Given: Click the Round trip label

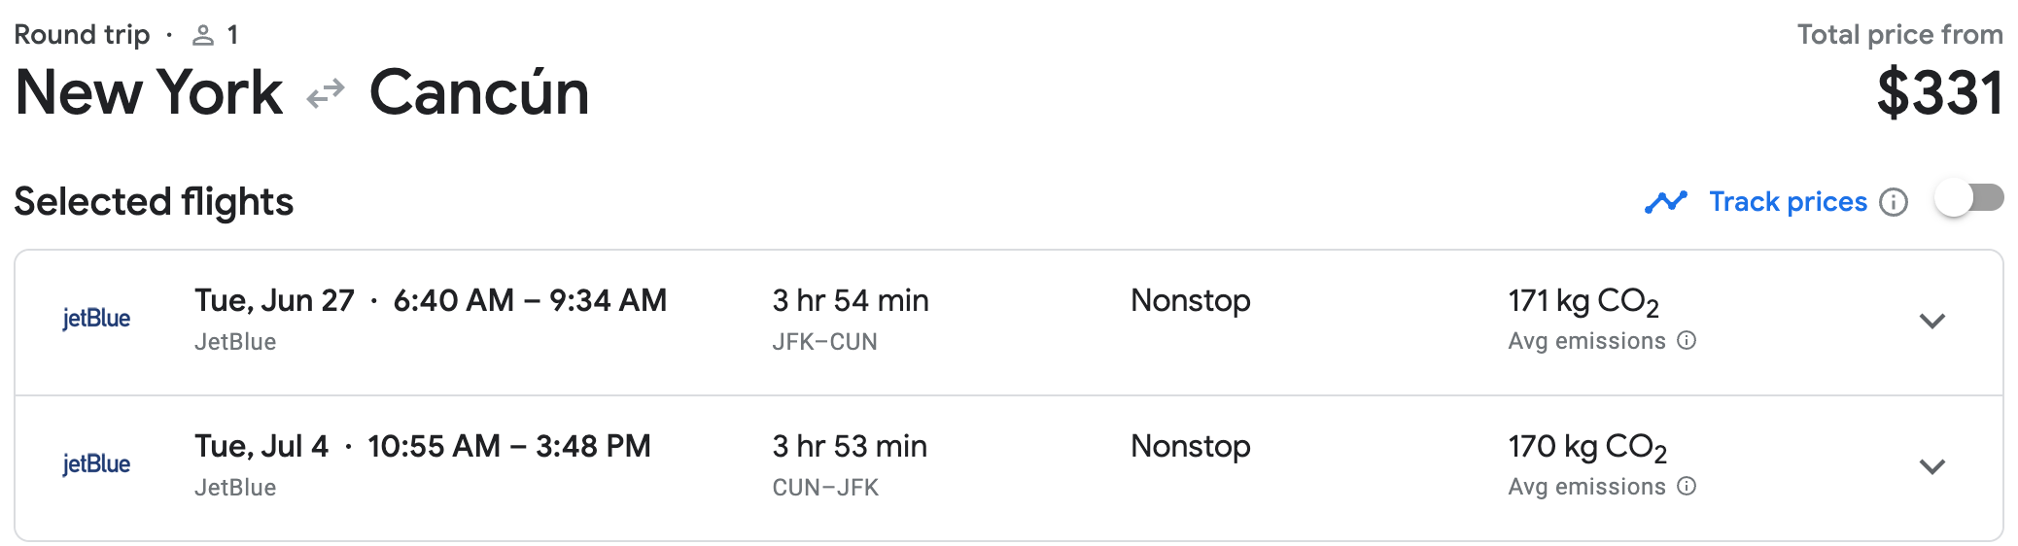Looking at the screenshot, I should point(82,35).
